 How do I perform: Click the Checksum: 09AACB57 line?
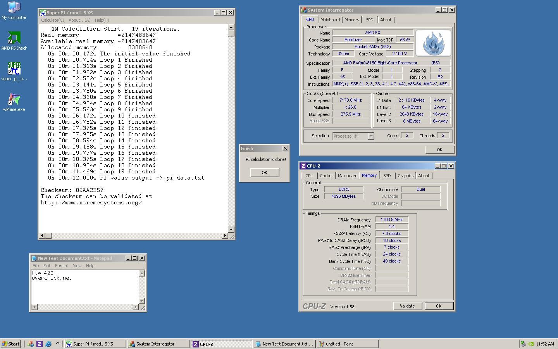tap(72, 190)
